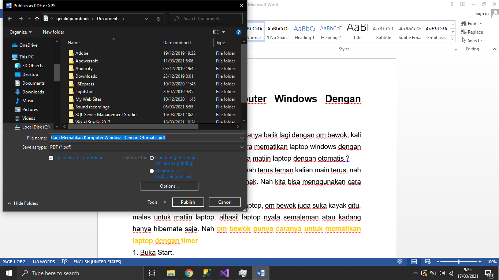Apply the Subtitle style in Word

tap(384, 32)
